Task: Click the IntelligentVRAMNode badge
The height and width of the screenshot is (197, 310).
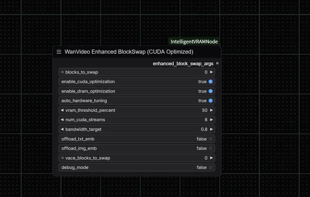Action: click(x=194, y=41)
